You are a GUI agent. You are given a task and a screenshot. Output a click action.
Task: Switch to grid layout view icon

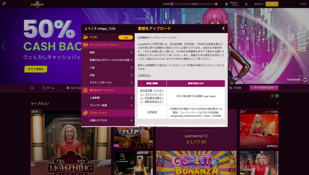[x=277, y=96]
